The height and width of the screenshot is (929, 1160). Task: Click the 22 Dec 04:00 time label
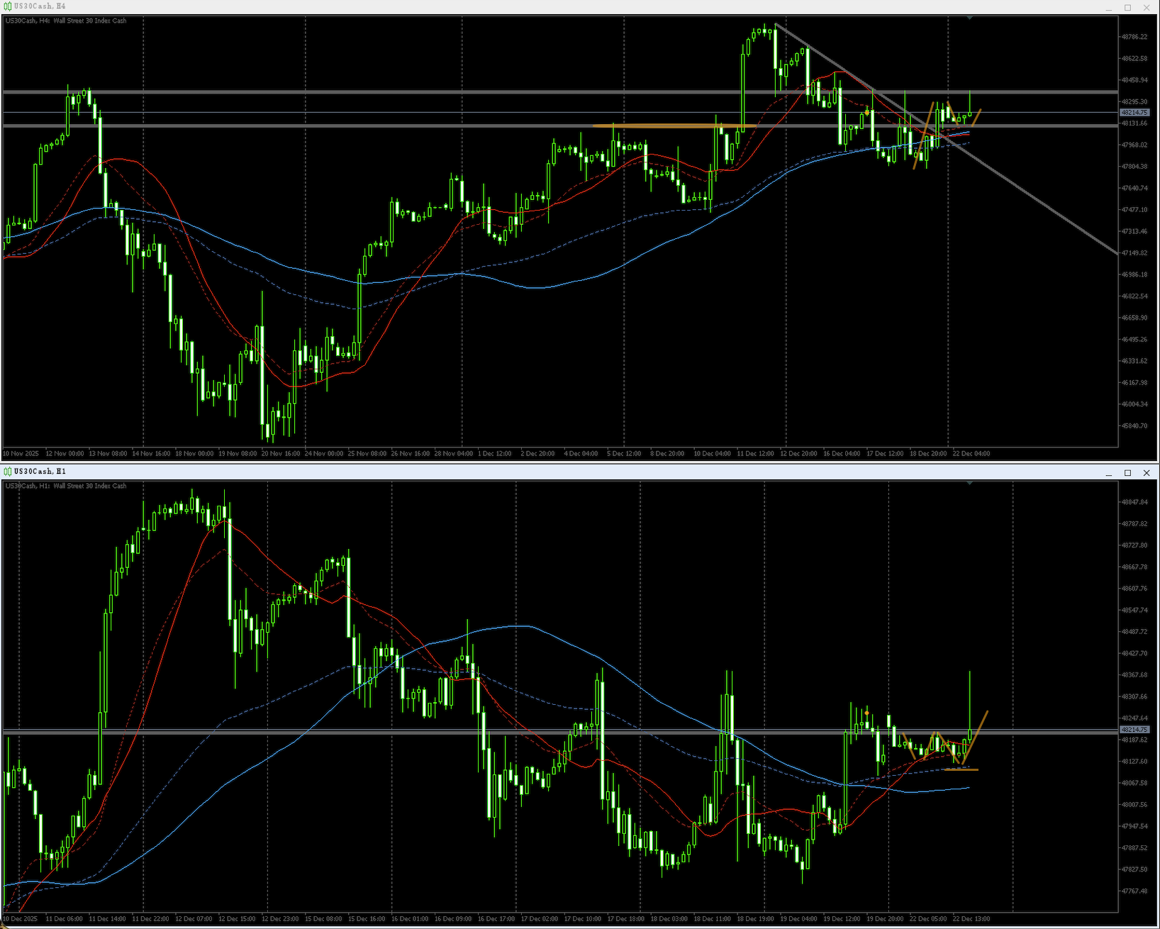pyautogui.click(x=971, y=454)
